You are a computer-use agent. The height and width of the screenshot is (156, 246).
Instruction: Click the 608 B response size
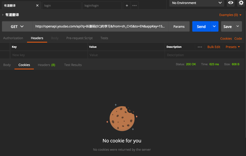[236, 64]
